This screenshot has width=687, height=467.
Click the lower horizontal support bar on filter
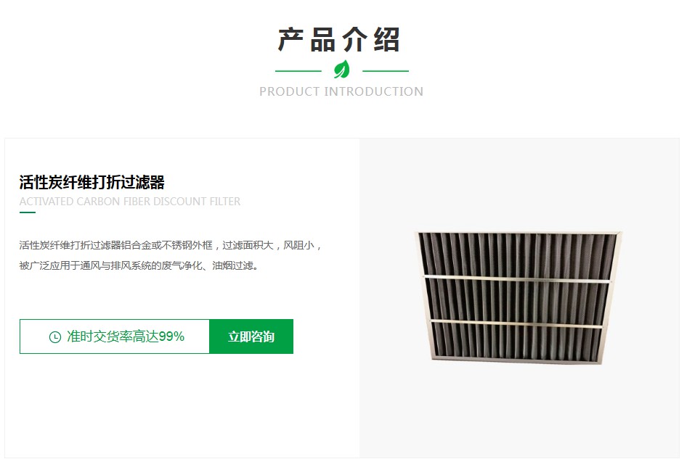click(x=517, y=324)
